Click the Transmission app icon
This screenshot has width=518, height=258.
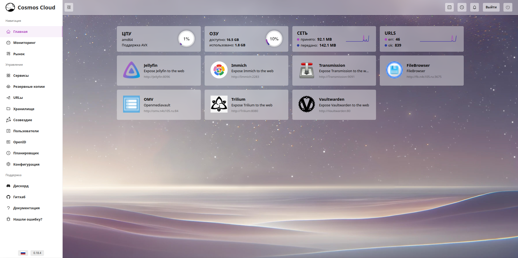click(x=307, y=70)
